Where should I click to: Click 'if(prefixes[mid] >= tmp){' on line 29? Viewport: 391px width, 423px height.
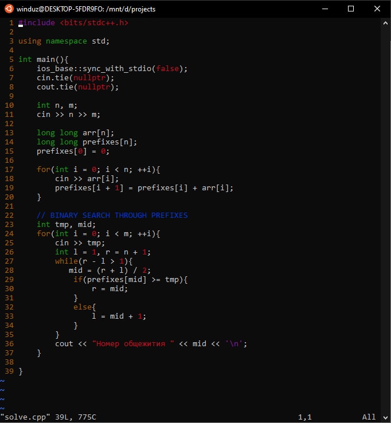[130, 280]
